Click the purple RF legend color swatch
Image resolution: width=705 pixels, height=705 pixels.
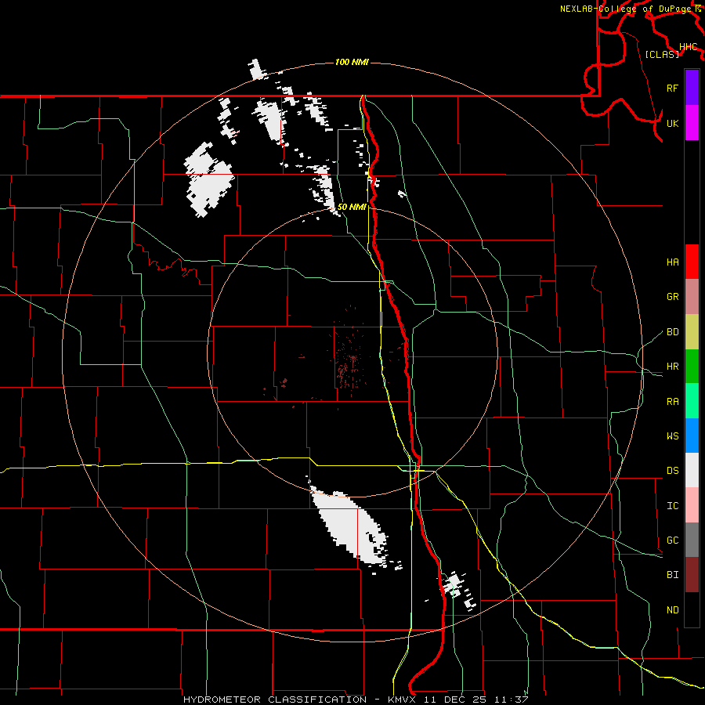point(692,88)
